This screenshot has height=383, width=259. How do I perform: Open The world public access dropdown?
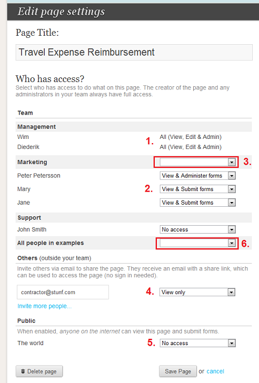click(197, 343)
